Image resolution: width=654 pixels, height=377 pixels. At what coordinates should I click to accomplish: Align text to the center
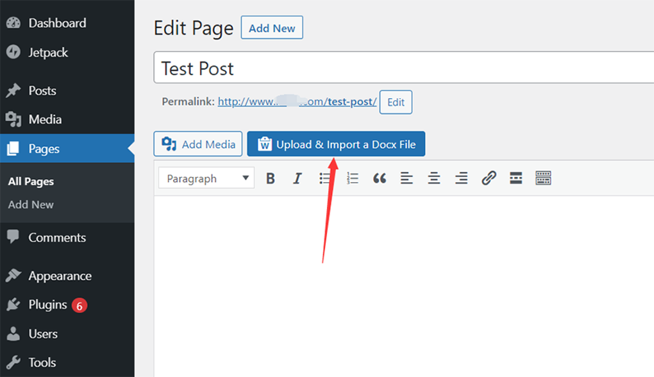tap(433, 178)
